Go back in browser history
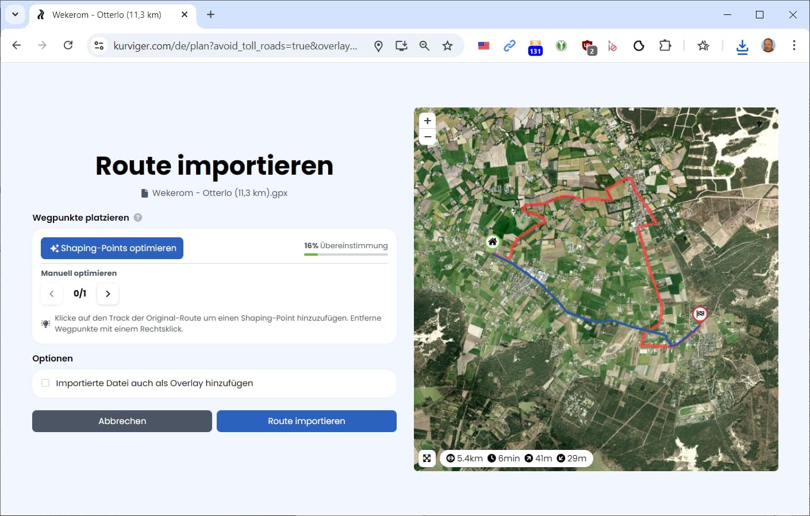 tap(17, 45)
